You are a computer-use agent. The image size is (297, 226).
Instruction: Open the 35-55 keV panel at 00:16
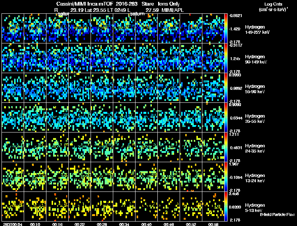[x=58, y=118]
